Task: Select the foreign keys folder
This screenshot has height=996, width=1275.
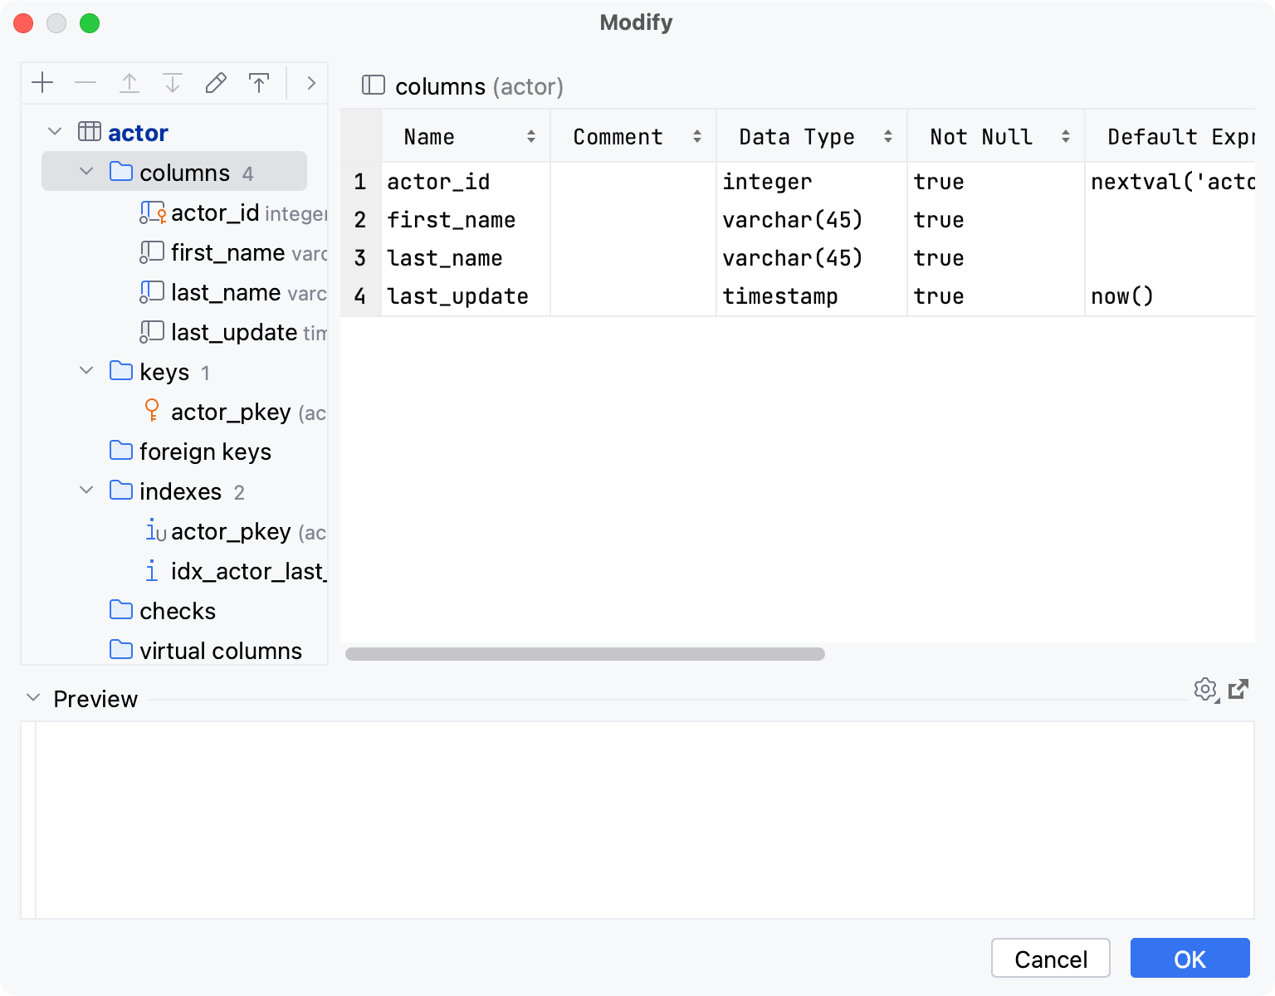Action: coord(206,452)
